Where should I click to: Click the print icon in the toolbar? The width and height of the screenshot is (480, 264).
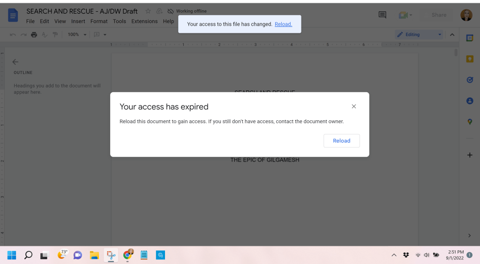tap(34, 35)
